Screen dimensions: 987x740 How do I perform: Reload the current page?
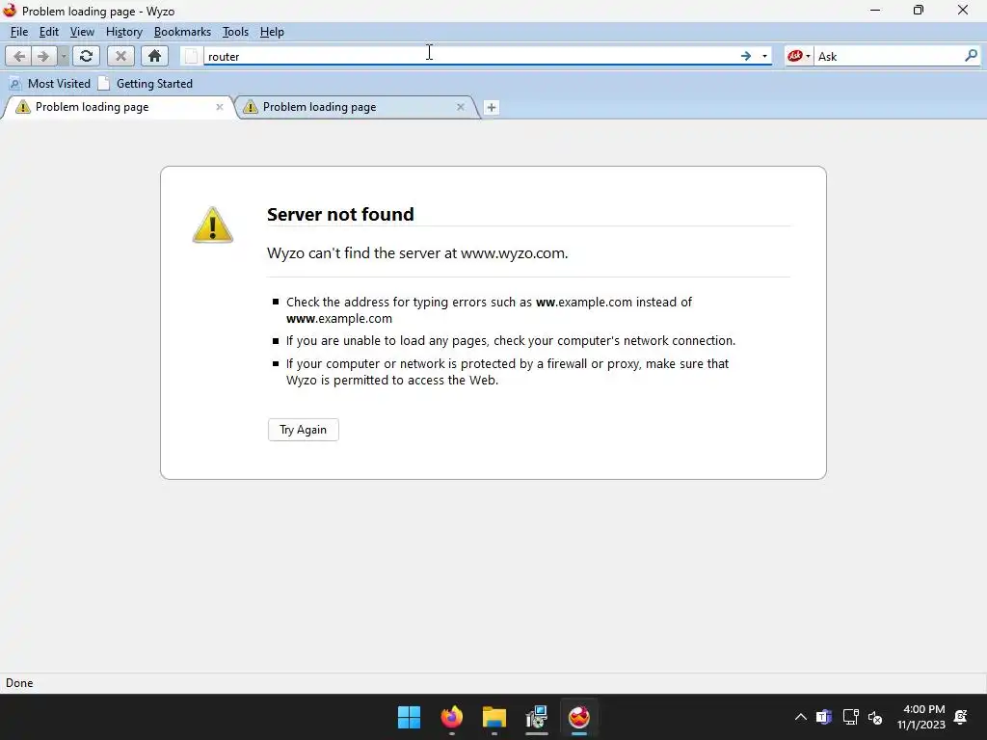point(86,56)
